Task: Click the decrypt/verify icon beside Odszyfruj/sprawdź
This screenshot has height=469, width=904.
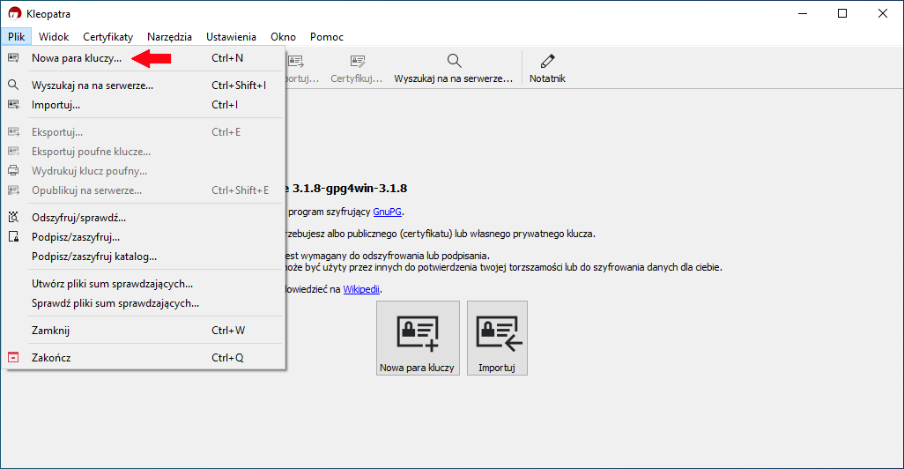Action: [13, 217]
